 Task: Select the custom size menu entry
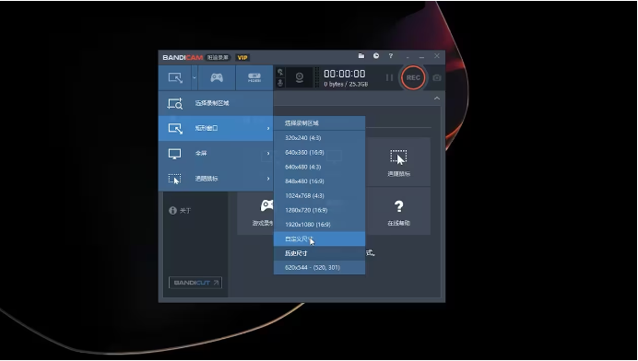[x=319, y=239]
